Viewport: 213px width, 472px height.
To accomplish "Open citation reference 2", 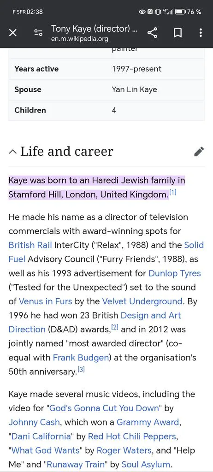I will point(115,327).
